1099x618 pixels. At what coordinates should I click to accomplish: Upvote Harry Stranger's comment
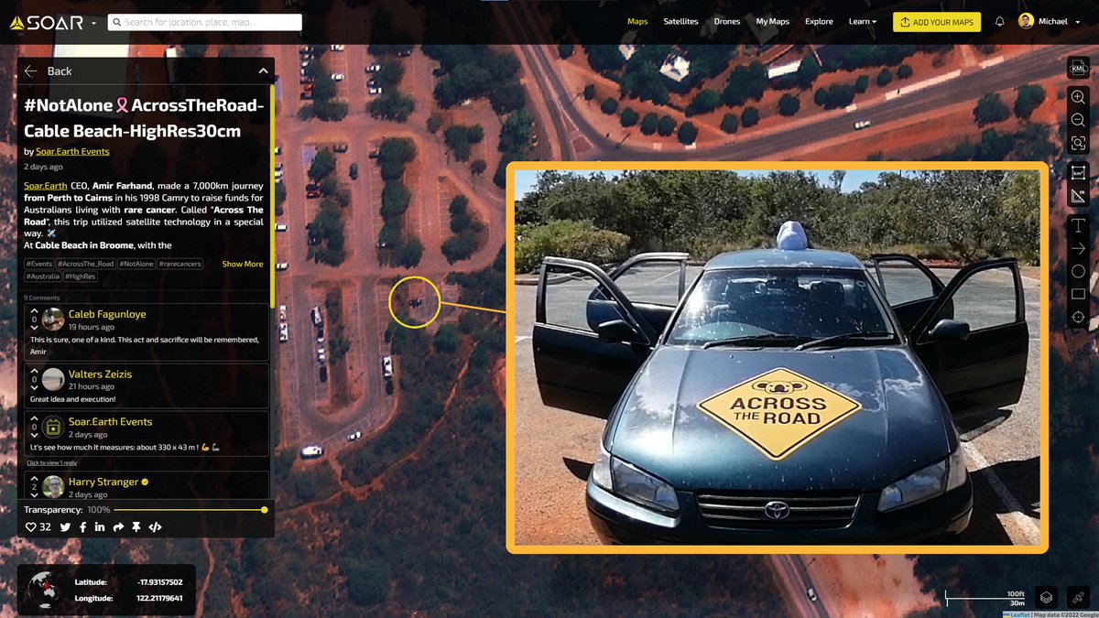pos(34,479)
